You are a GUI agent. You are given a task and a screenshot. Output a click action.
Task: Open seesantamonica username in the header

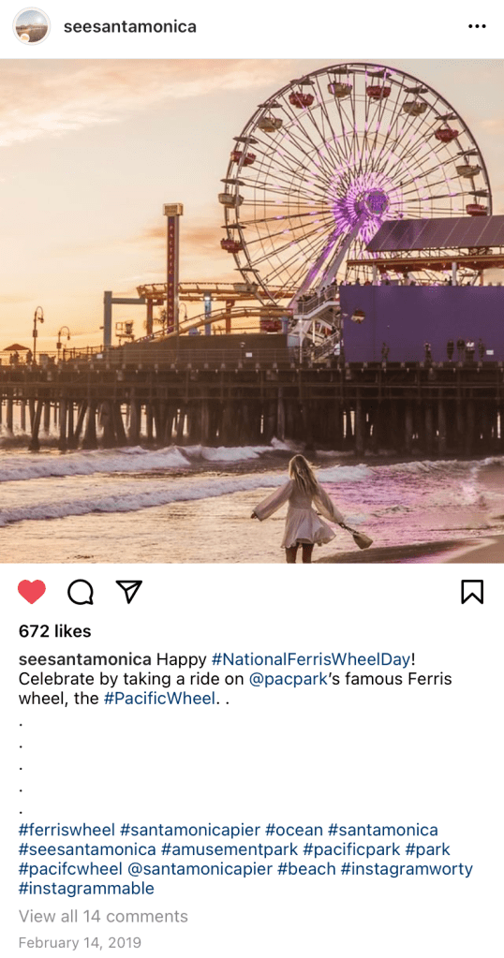pyautogui.click(x=130, y=26)
